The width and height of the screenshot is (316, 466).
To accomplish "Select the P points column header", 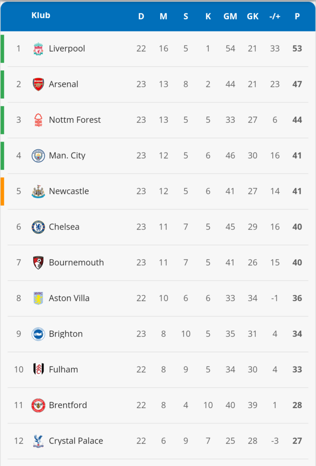I will click(x=297, y=16).
